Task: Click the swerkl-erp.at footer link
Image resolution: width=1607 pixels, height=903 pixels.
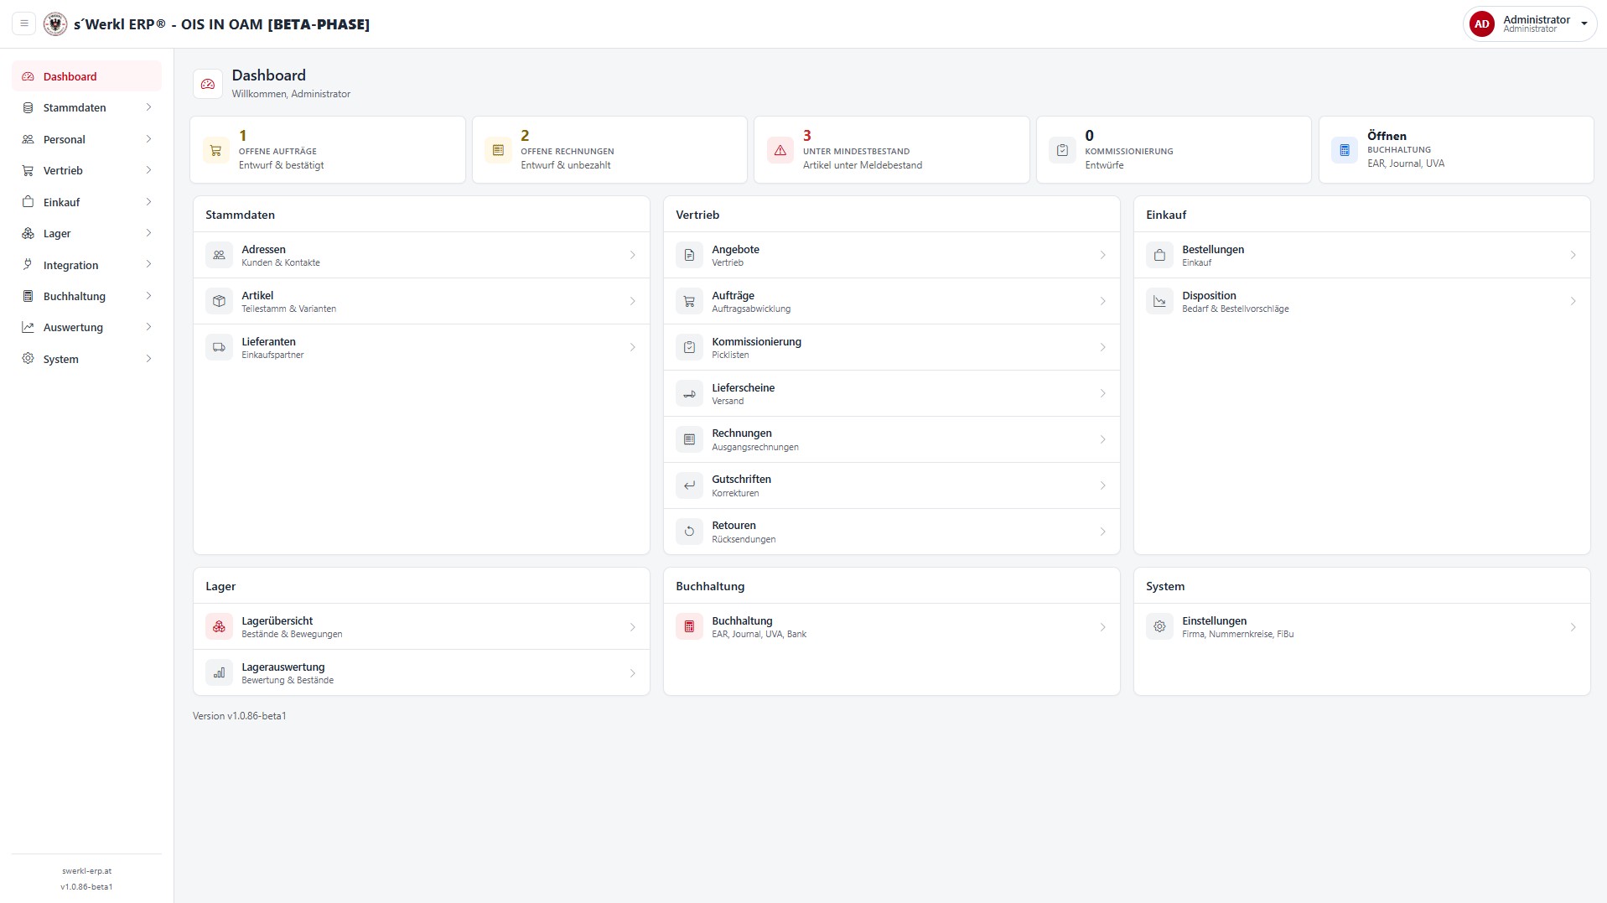Action: (x=86, y=870)
